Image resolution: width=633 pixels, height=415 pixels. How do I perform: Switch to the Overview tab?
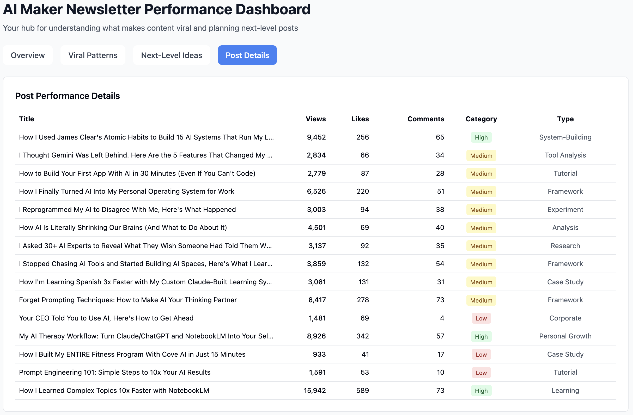pos(28,55)
